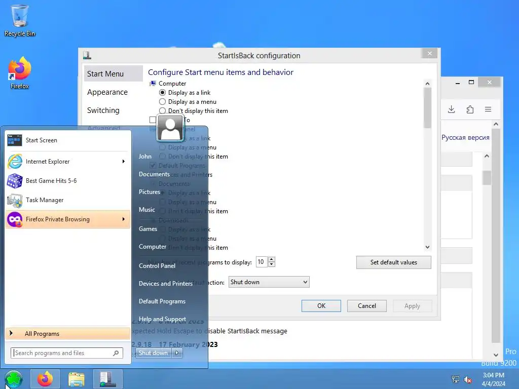Click the config list scrollbar down arrow
Viewport: 519px width, 389px height.
pyautogui.click(x=427, y=247)
